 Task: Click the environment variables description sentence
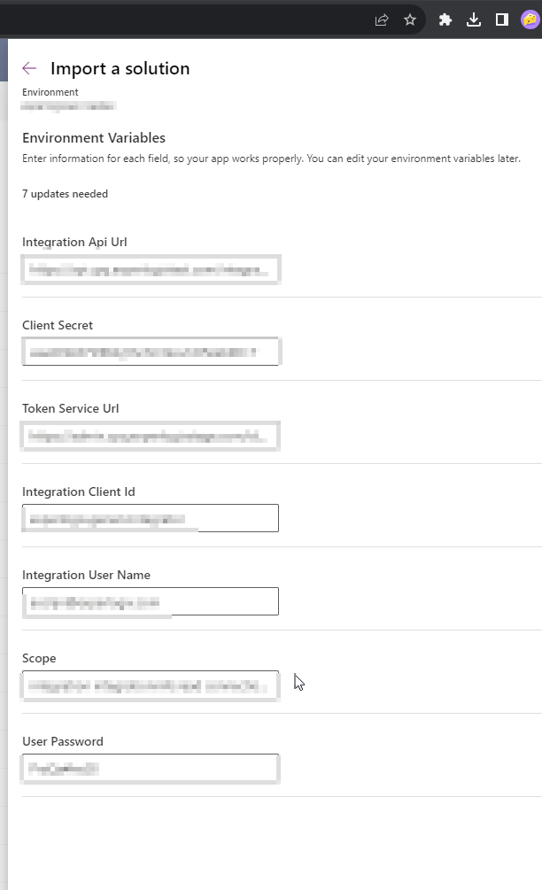(271, 159)
